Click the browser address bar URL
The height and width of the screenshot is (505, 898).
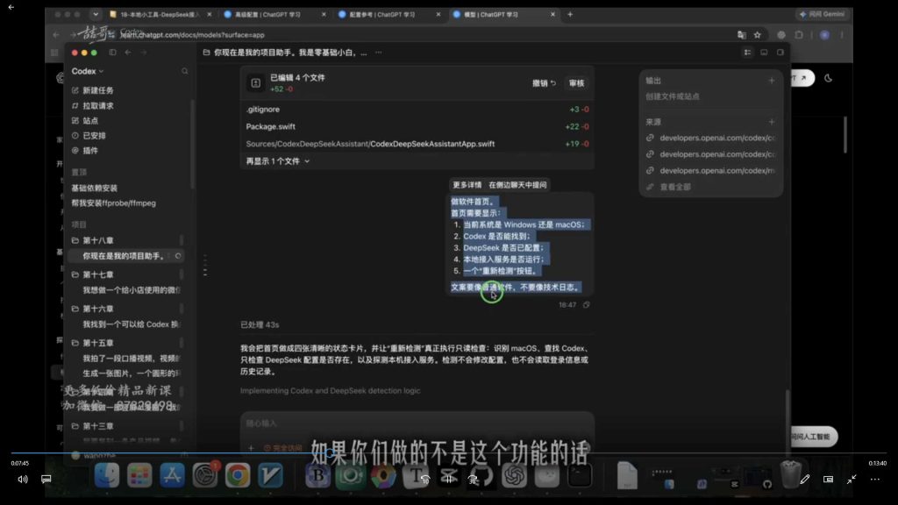[192, 35]
